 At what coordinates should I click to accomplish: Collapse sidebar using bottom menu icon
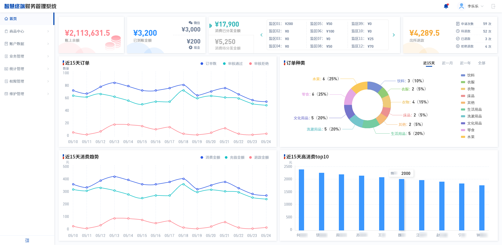[x=27, y=240]
